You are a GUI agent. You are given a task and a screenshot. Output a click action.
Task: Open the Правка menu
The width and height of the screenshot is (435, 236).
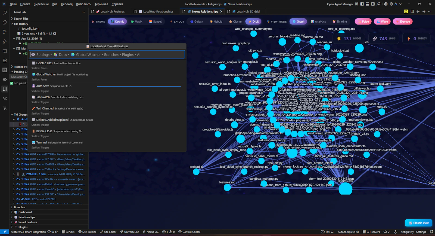pyautogui.click(x=25, y=4)
